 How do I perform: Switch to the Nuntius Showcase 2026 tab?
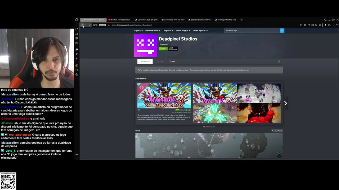[x=119, y=20]
